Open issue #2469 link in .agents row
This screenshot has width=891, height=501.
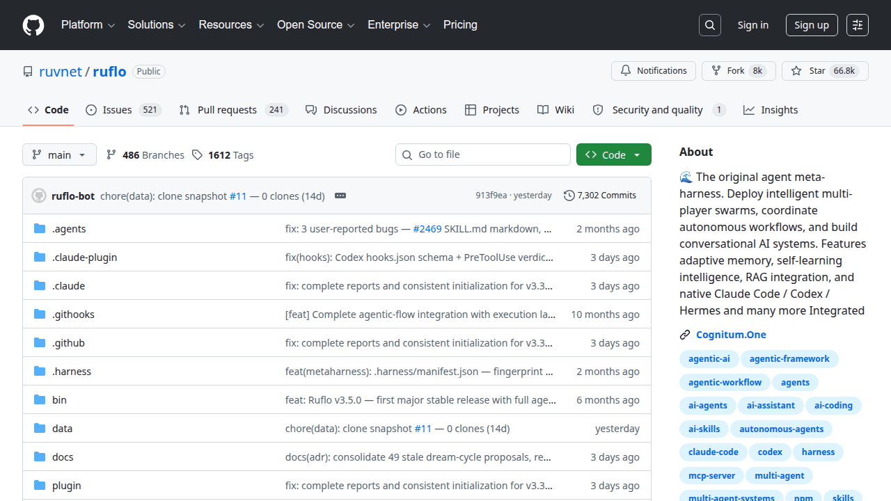(427, 228)
